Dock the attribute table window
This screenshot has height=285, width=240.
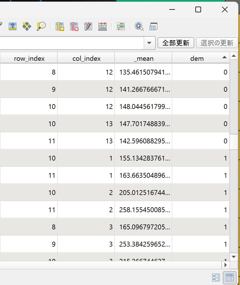click(154, 26)
